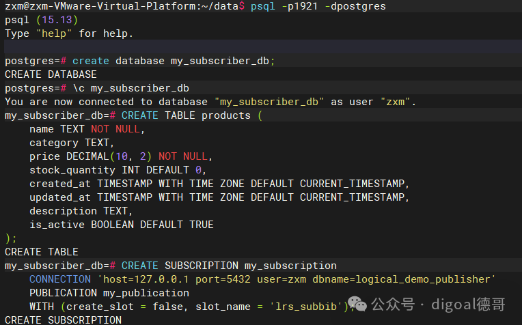Click 'create database my_subscriber_db;' command
Image resolution: width=522 pixels, height=325 pixels.
[174, 61]
